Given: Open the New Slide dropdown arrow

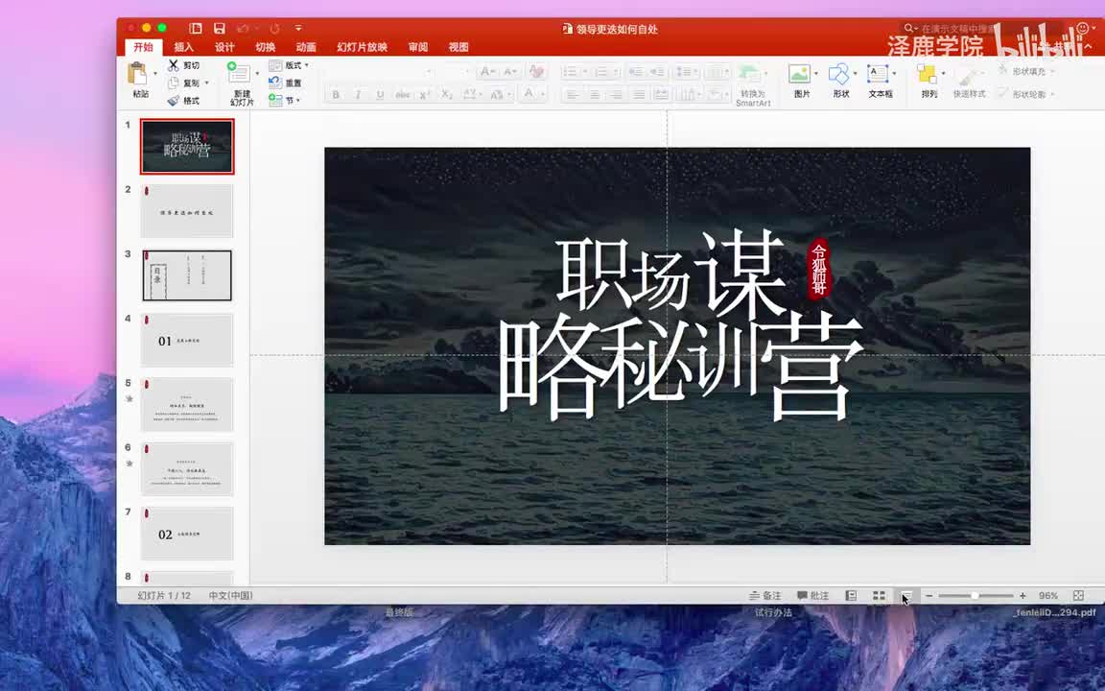Looking at the screenshot, I should (x=256, y=73).
